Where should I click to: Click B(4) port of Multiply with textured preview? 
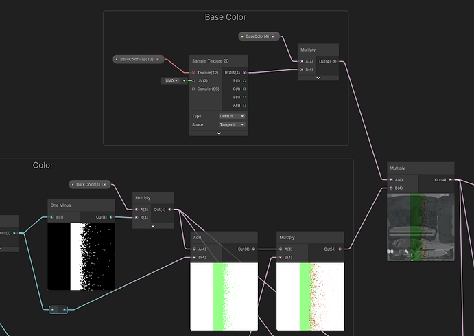pos(391,188)
